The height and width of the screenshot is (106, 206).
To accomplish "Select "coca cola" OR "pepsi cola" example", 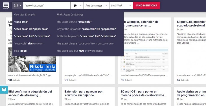I will point(31,29).
